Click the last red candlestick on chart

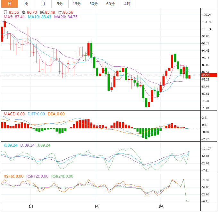click(190, 77)
